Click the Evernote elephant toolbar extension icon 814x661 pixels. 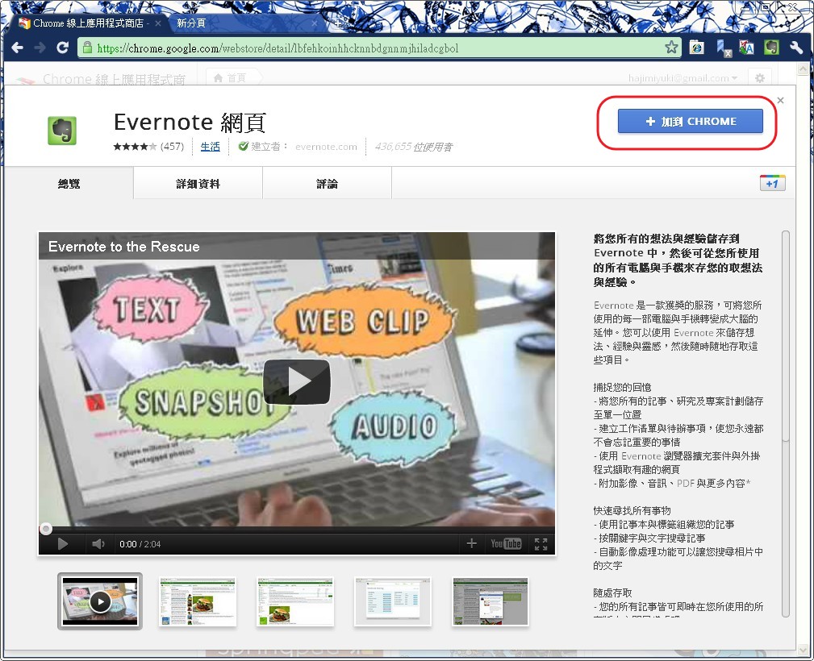[771, 48]
